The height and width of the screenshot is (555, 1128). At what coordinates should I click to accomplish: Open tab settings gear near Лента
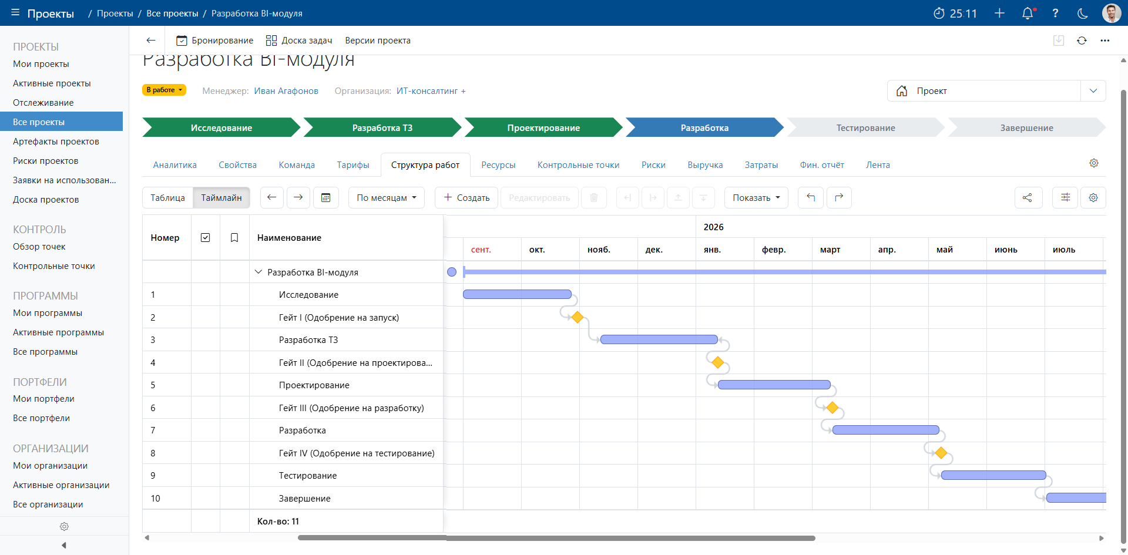pyautogui.click(x=1094, y=163)
